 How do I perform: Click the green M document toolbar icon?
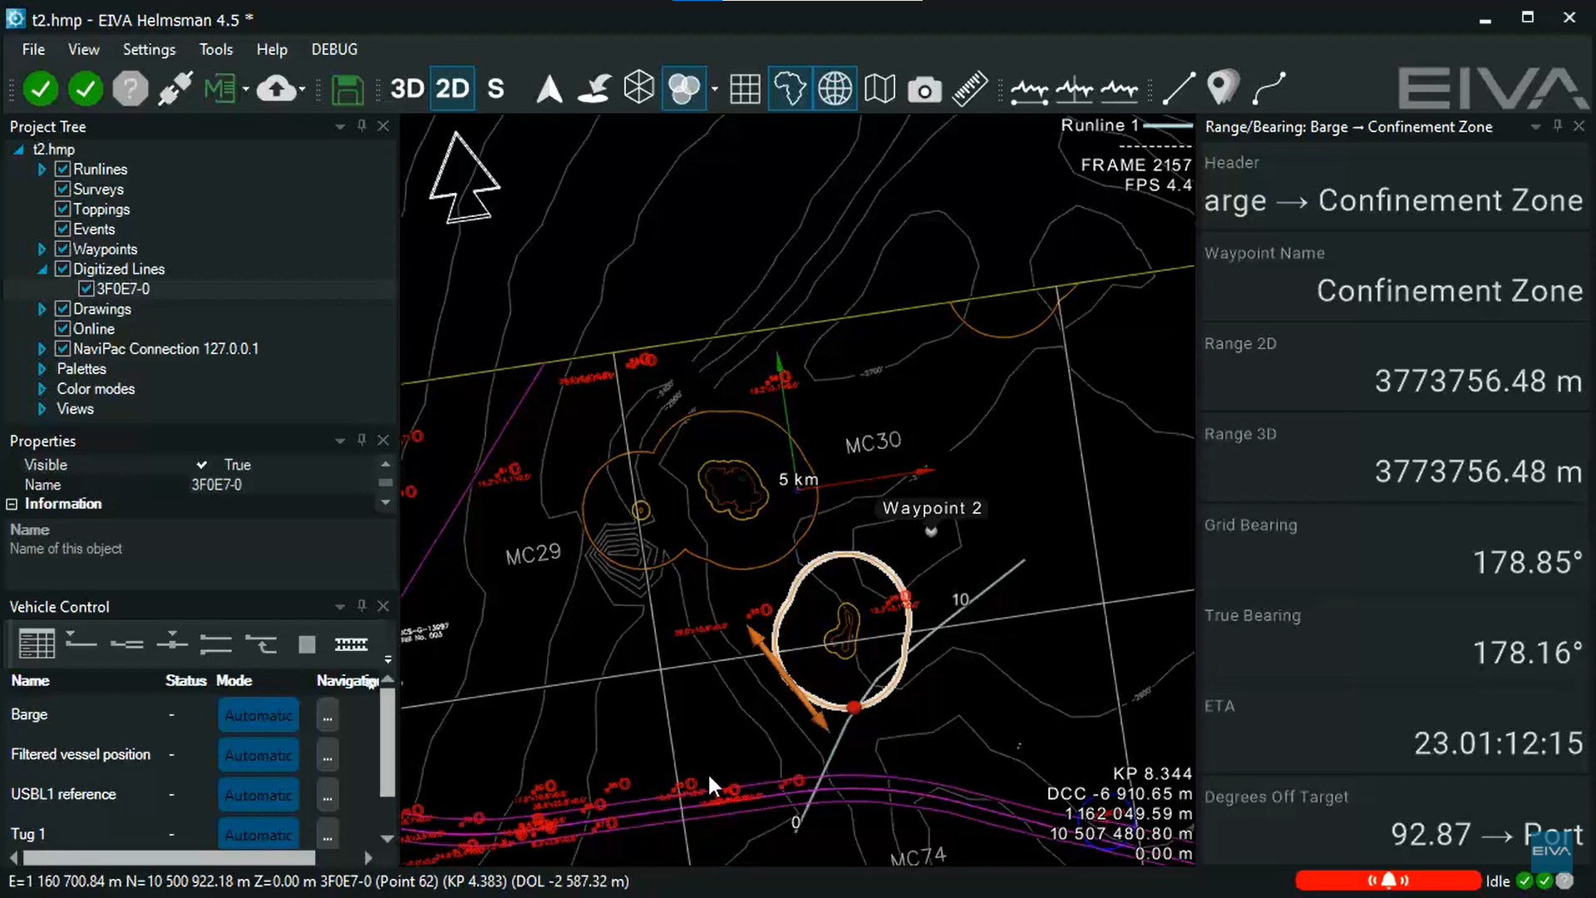coord(219,88)
